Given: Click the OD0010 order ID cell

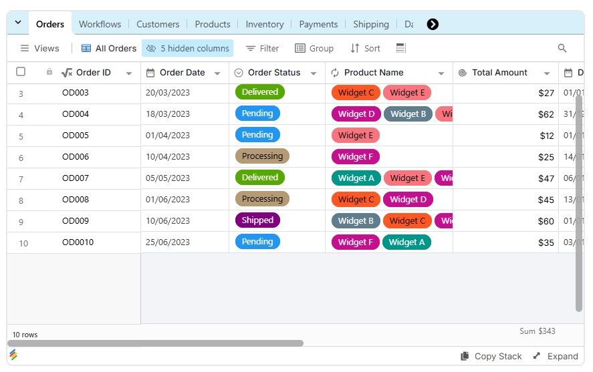Looking at the screenshot, I should point(78,242).
